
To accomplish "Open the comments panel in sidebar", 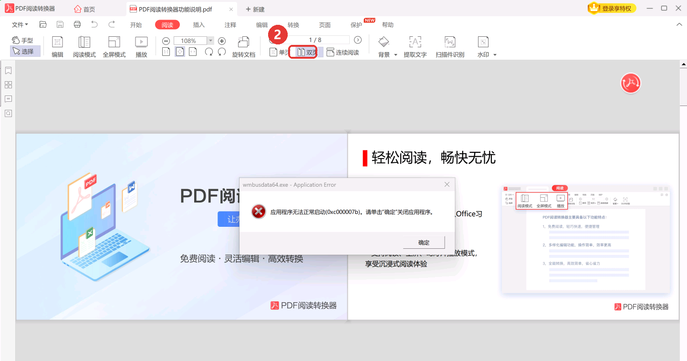I will pyautogui.click(x=8, y=99).
